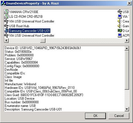Click the Class: Image line

click(x=13, y=77)
